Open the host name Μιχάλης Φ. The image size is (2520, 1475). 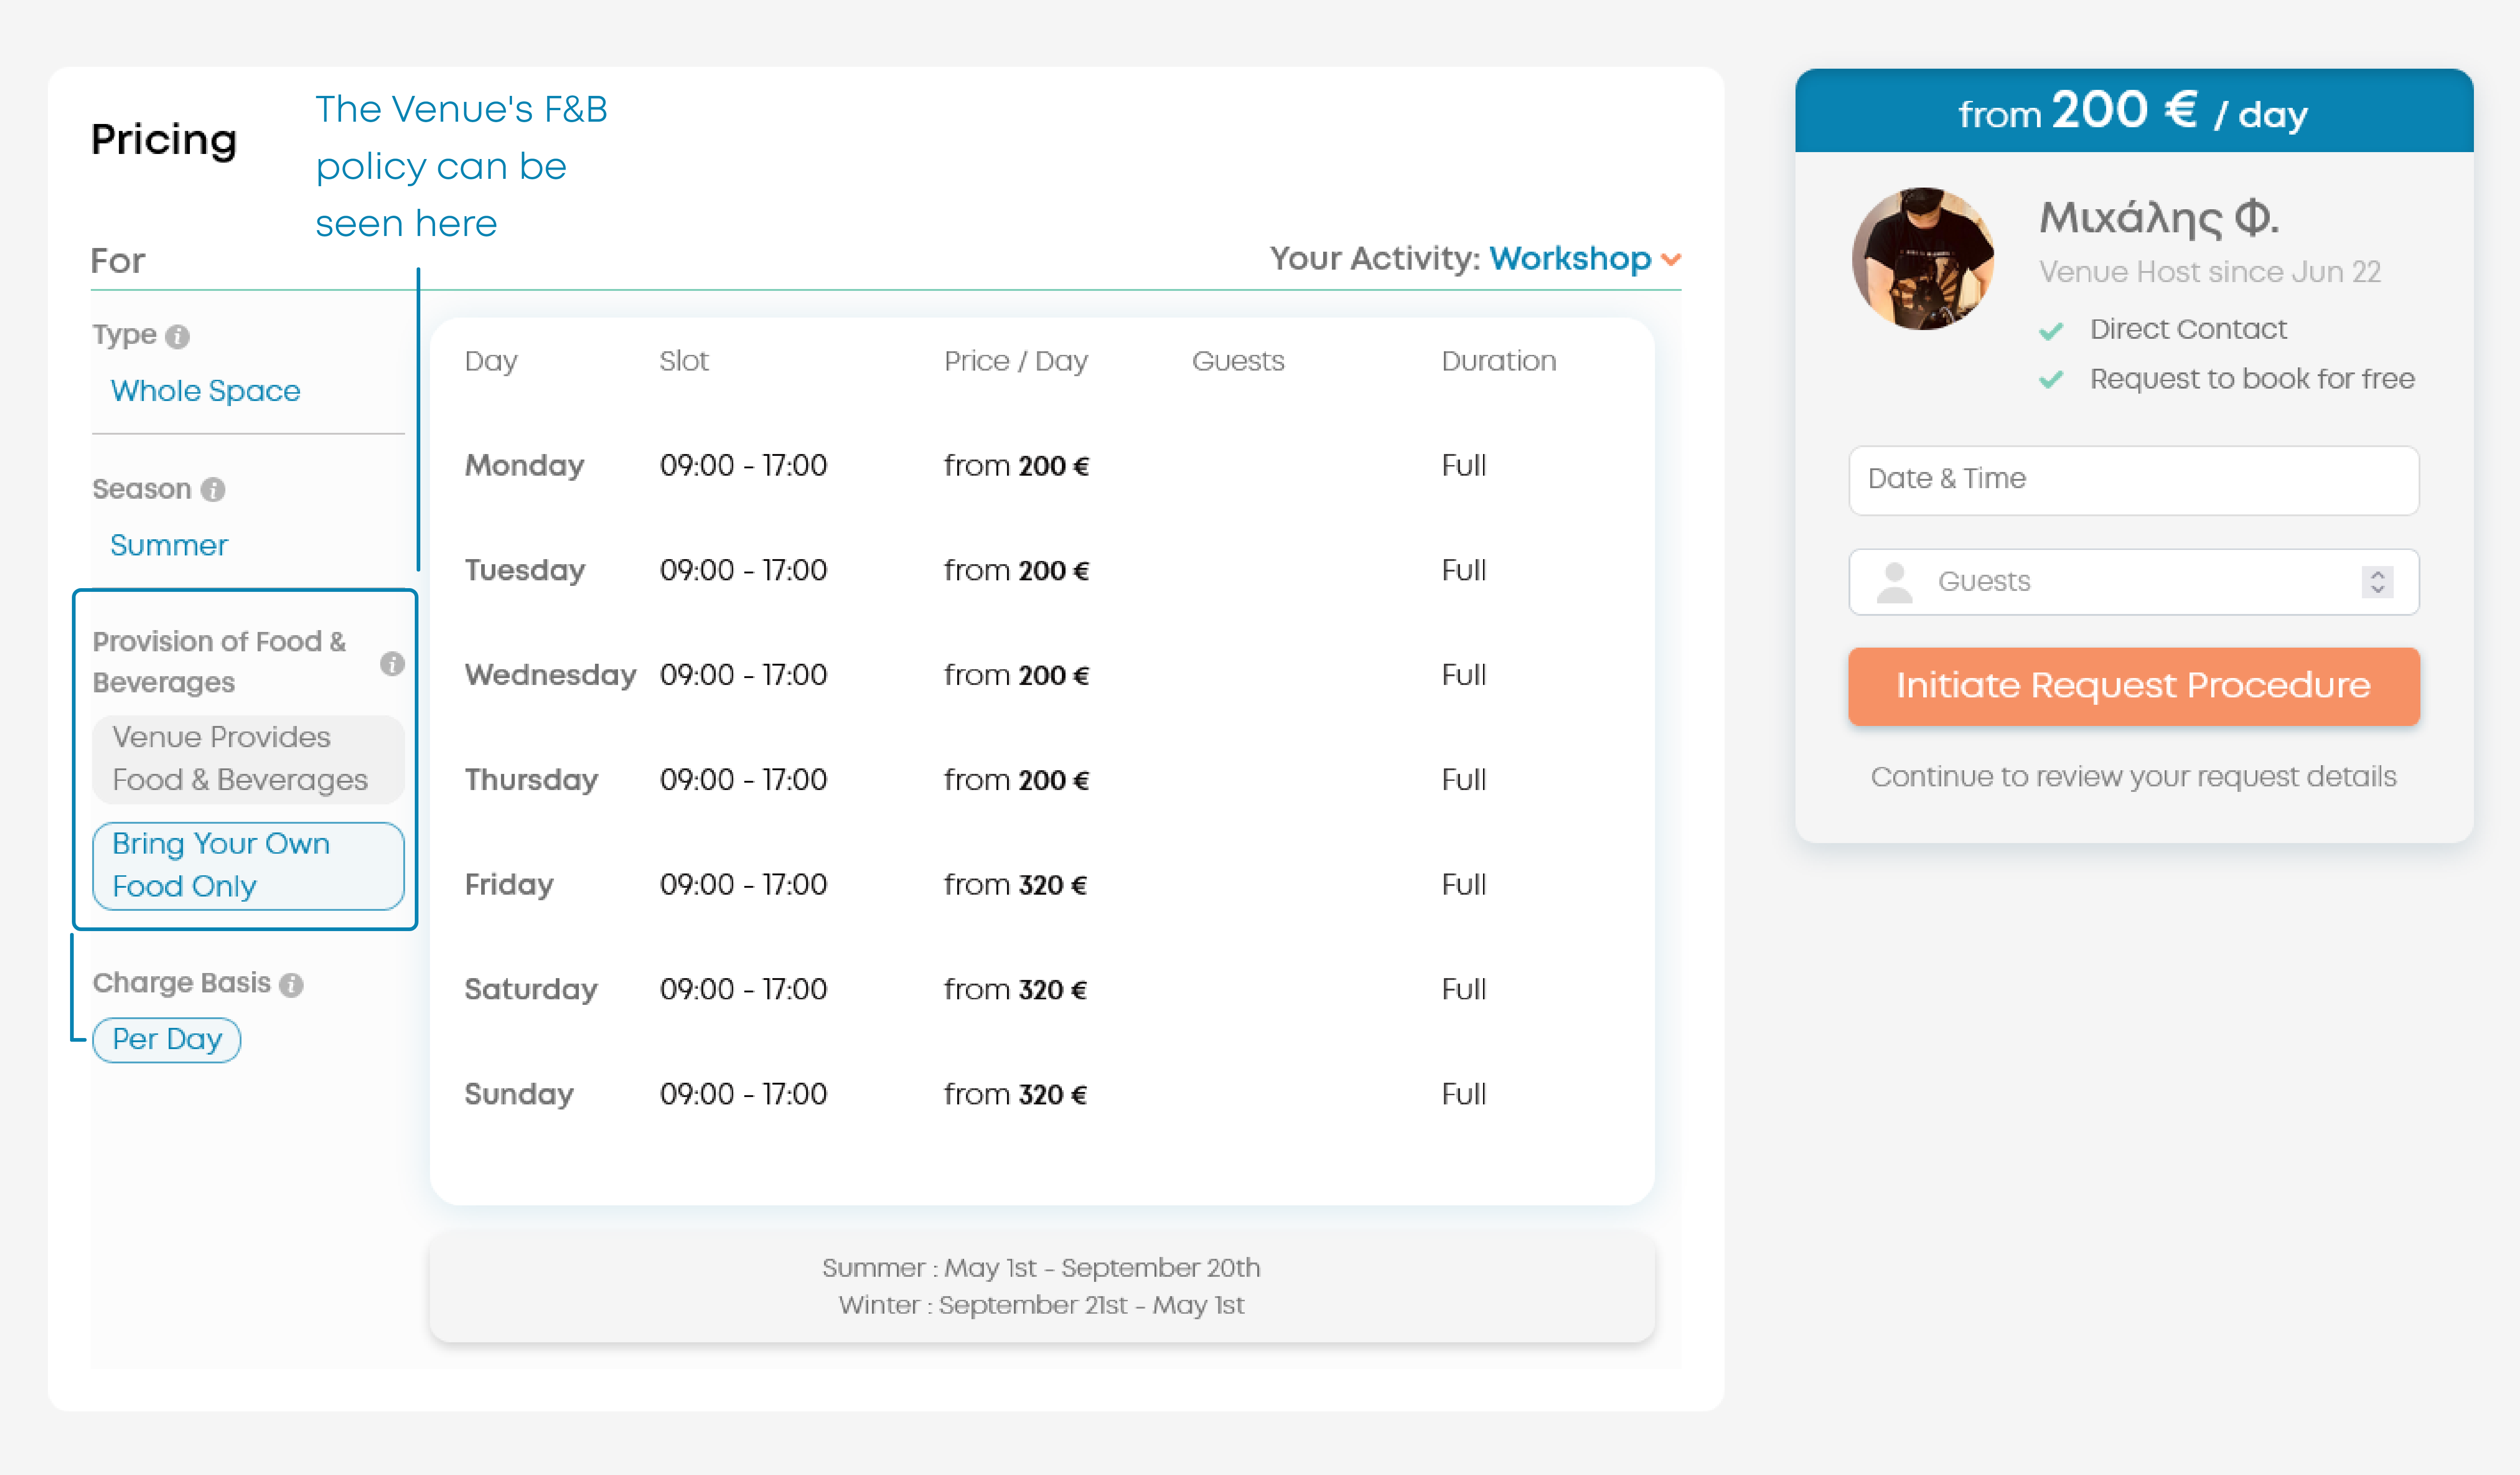(x=2159, y=218)
